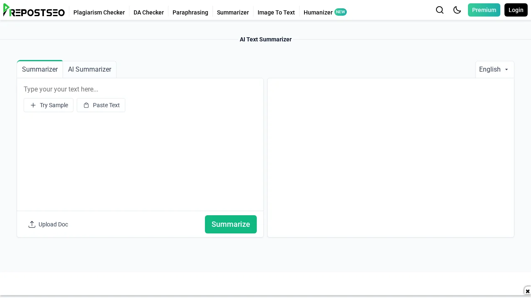531x298 pixels.
Task: Switch to the AI Summarizer tab
Action: [90, 69]
